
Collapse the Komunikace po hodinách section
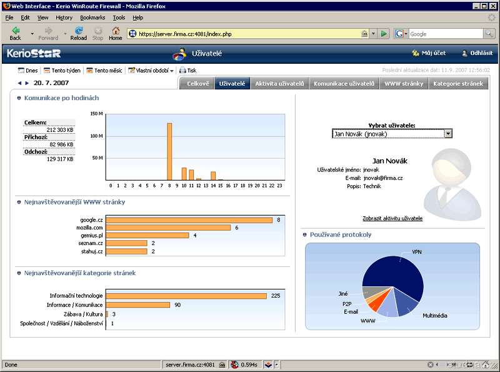tap(19, 98)
